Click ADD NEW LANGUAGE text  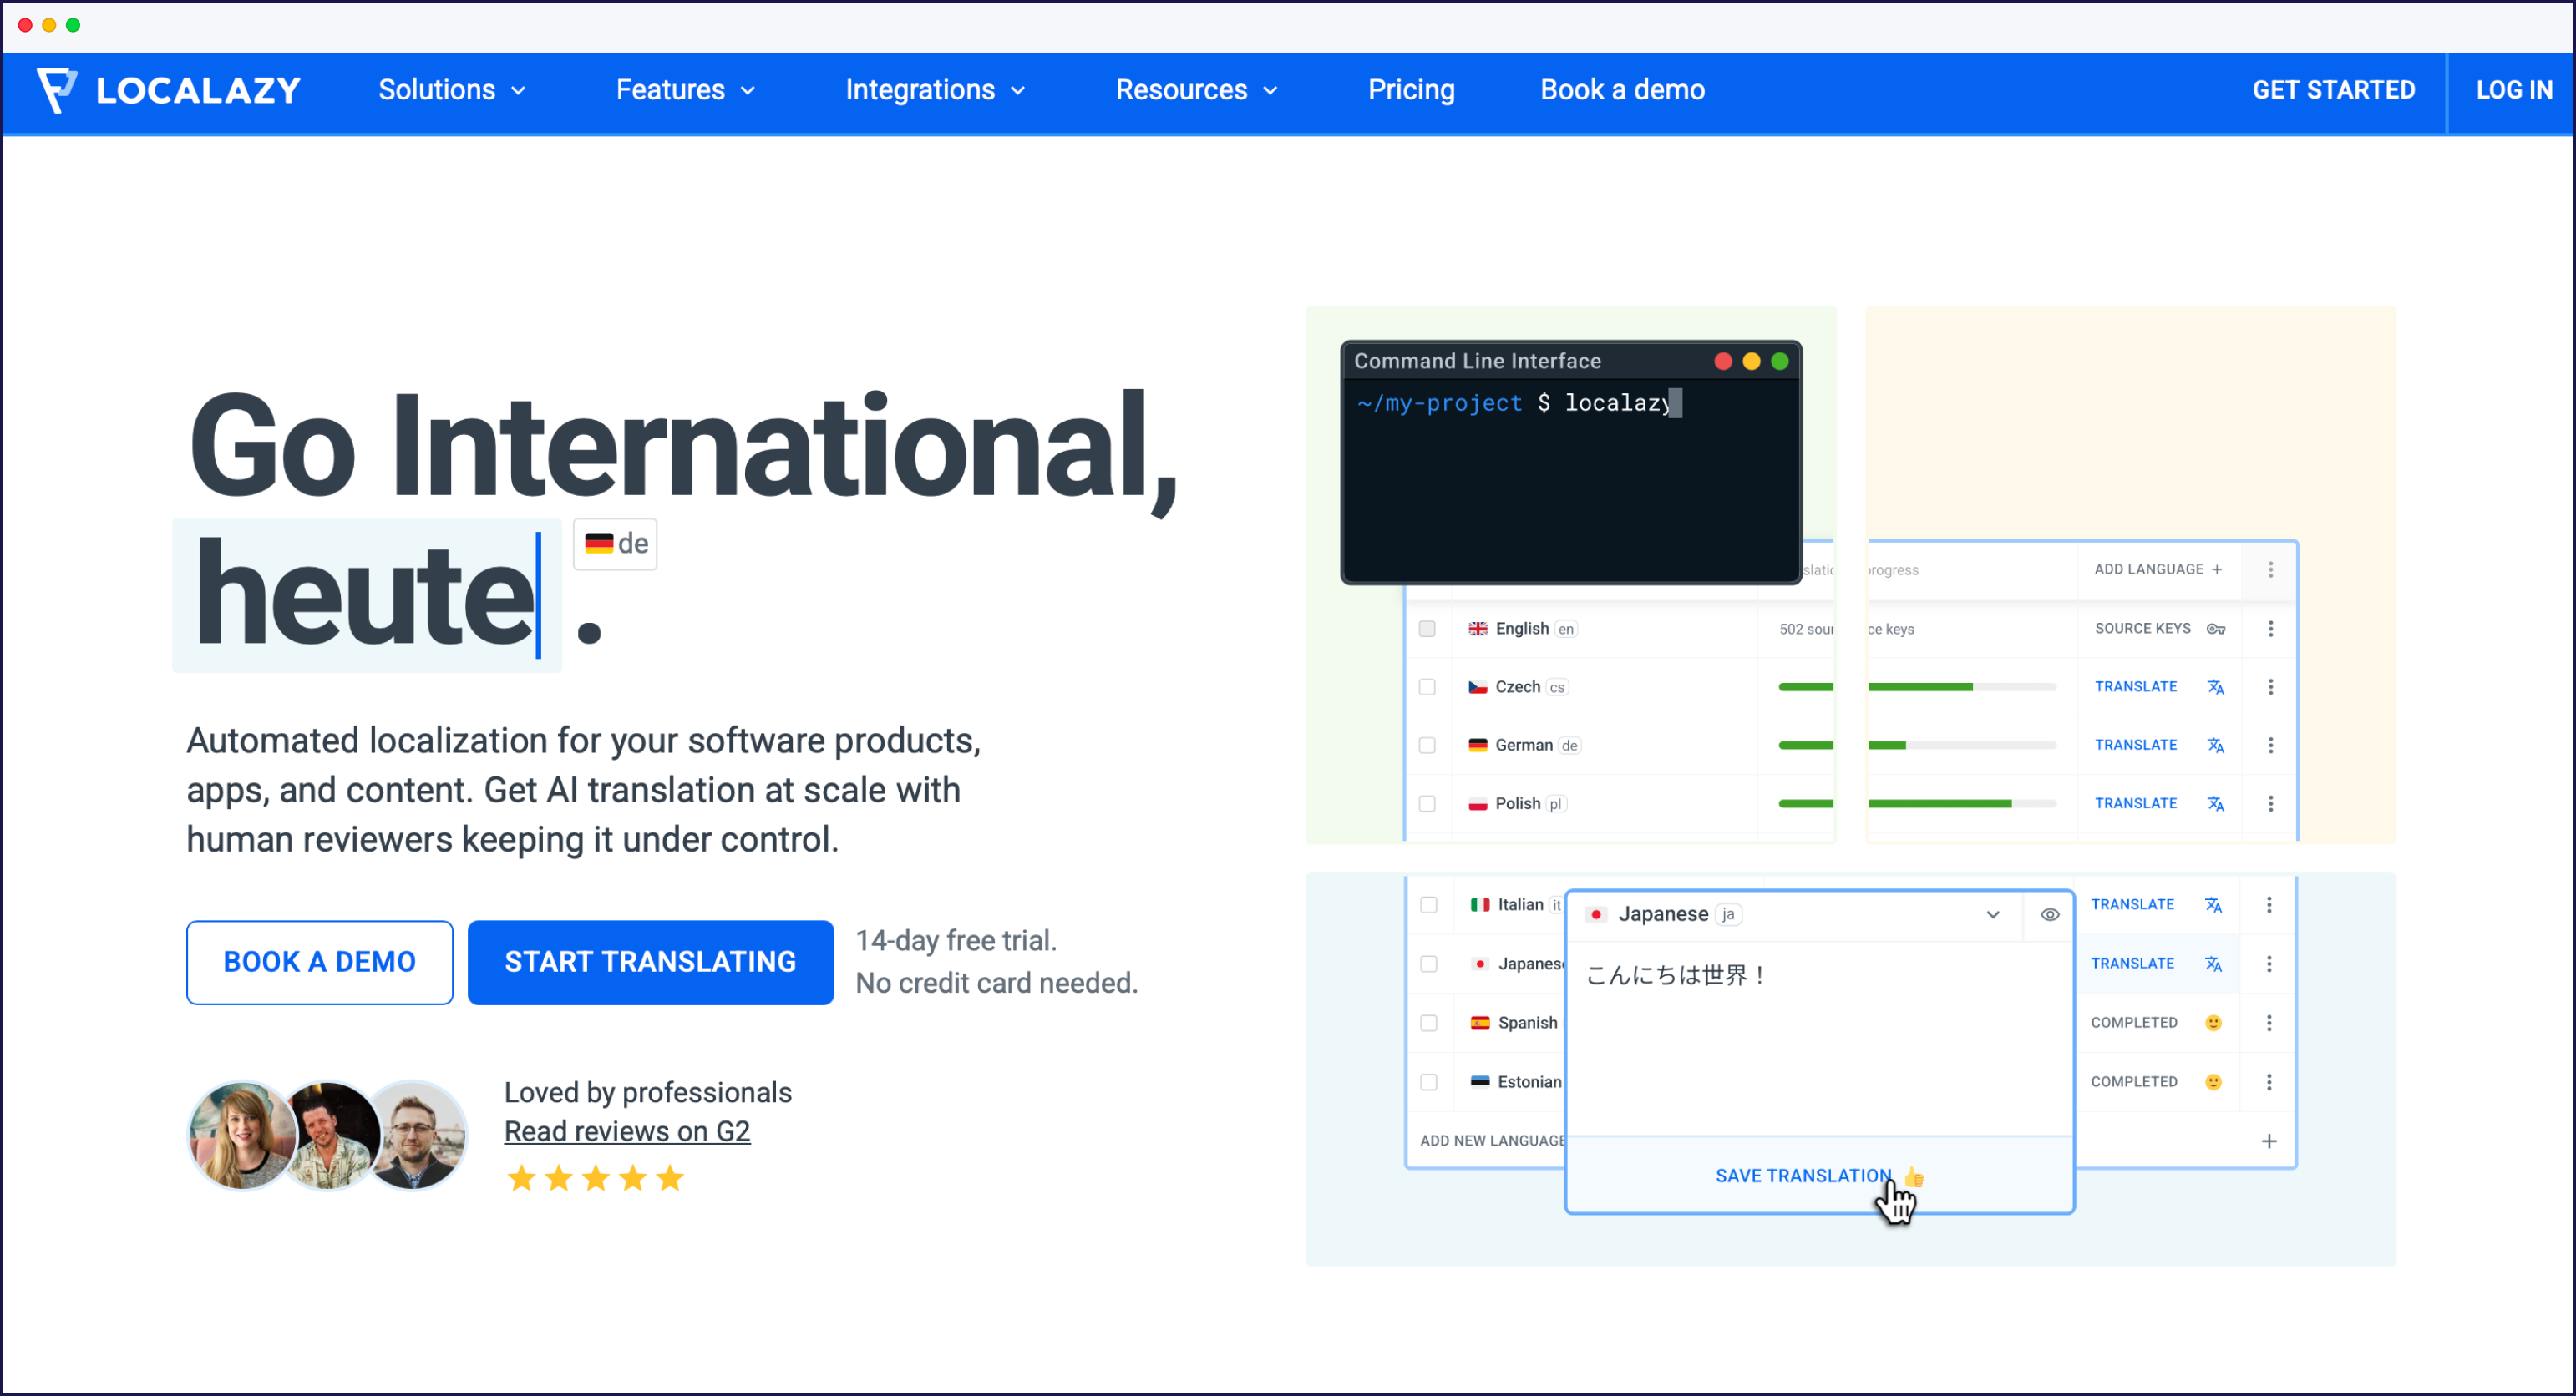click(x=1492, y=1141)
